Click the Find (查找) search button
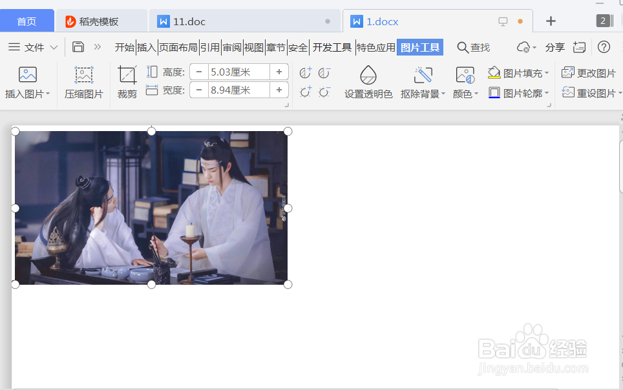 coord(473,48)
